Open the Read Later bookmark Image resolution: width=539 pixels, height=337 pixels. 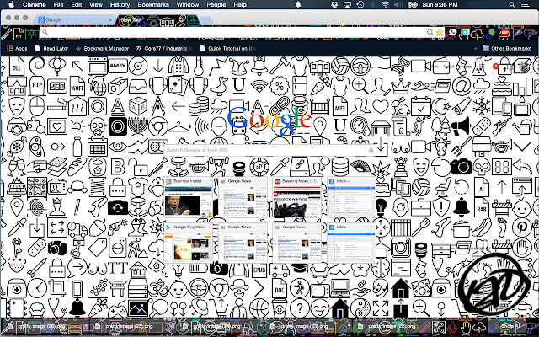(x=51, y=49)
